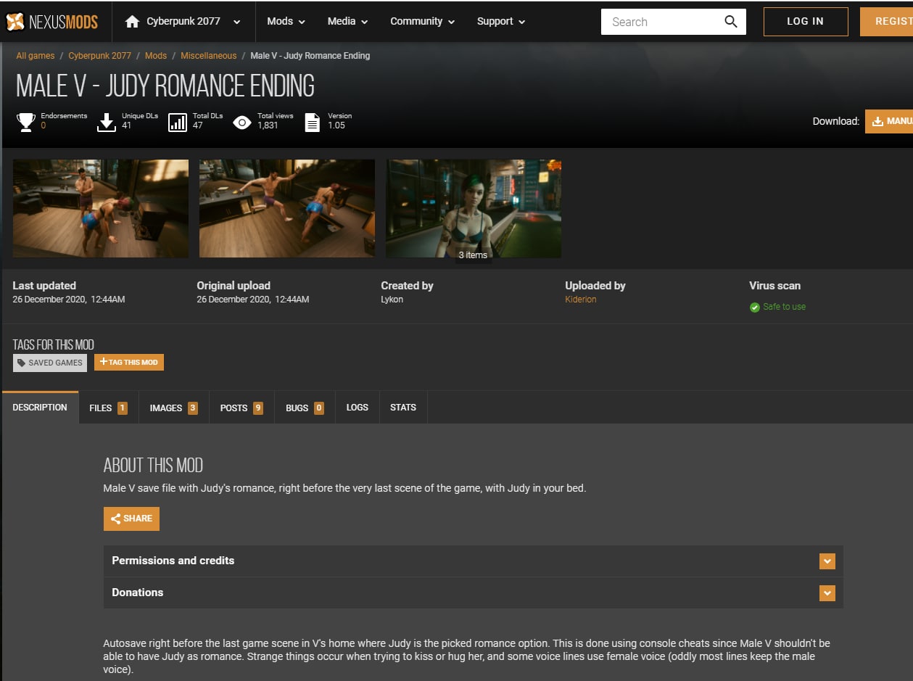Open the first screenshot thumbnail

(x=101, y=209)
